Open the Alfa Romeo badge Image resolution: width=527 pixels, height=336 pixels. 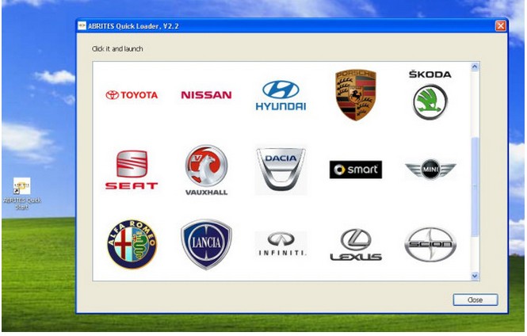132,244
